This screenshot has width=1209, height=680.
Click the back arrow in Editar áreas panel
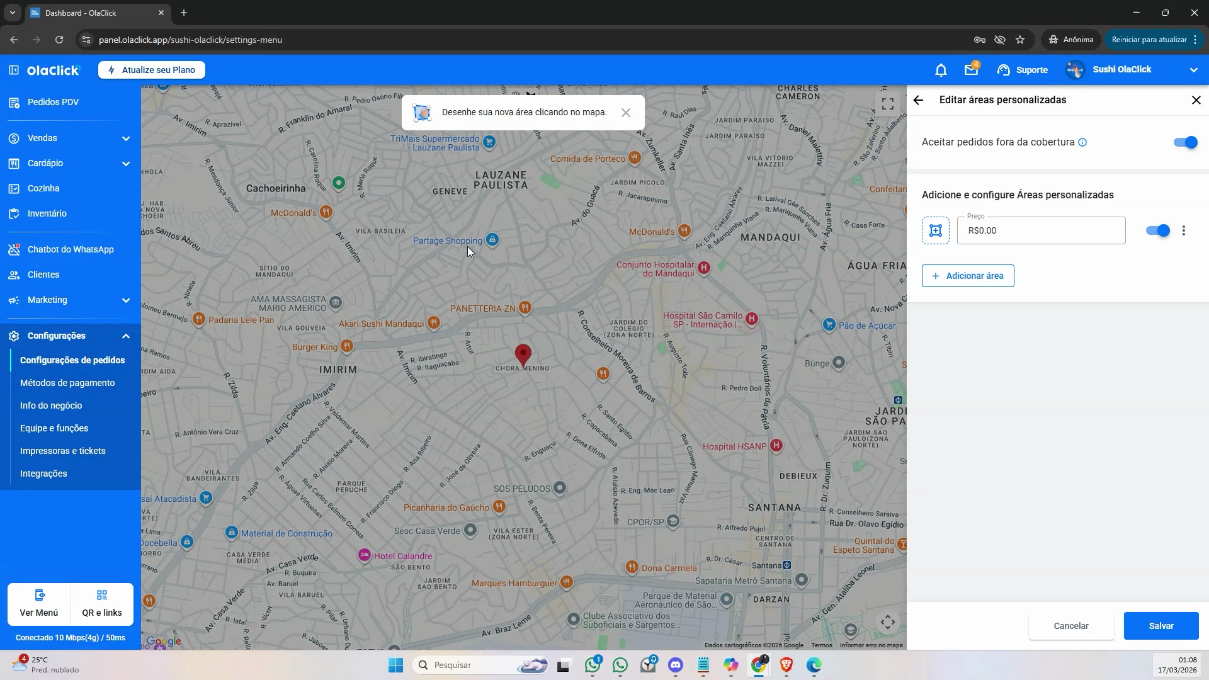click(x=918, y=100)
